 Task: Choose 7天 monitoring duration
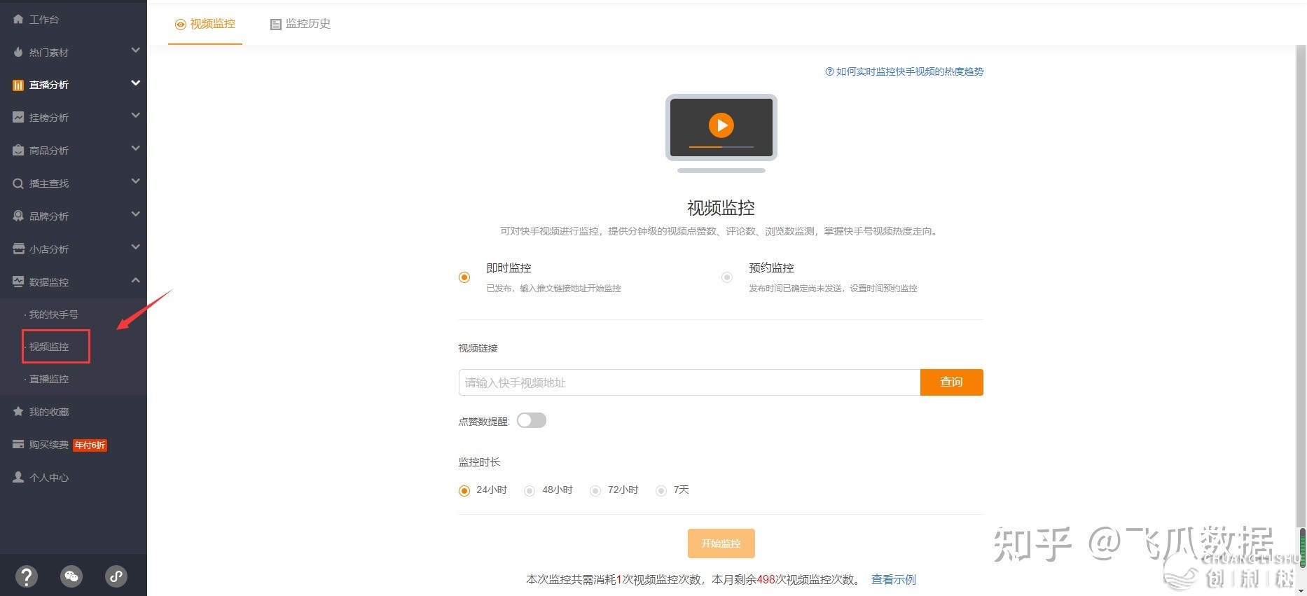coord(661,491)
